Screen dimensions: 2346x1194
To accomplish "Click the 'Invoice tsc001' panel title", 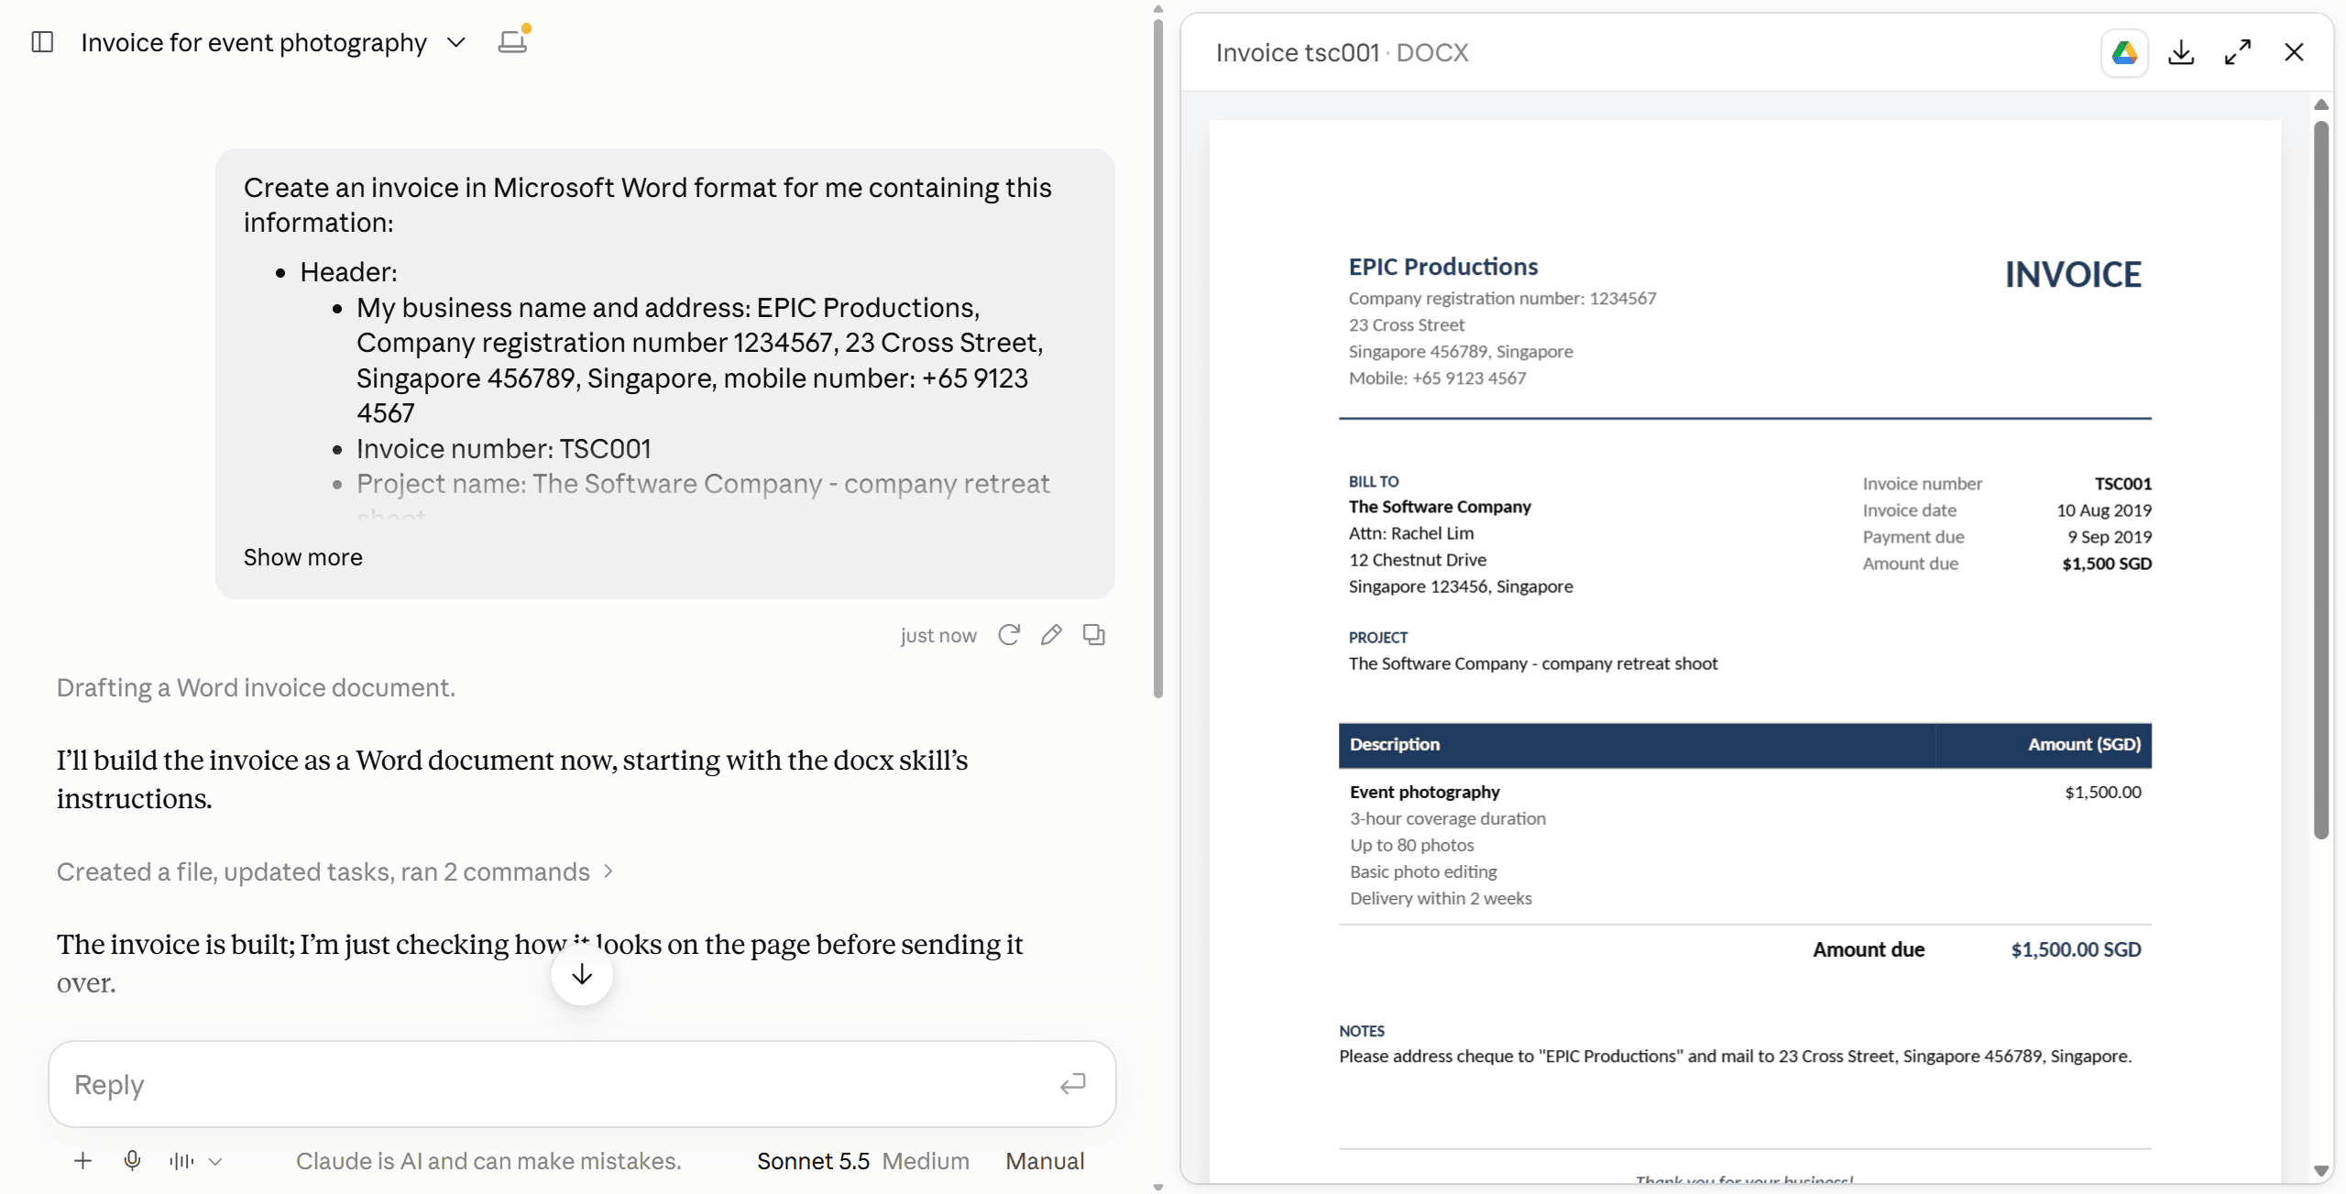I will point(1297,52).
